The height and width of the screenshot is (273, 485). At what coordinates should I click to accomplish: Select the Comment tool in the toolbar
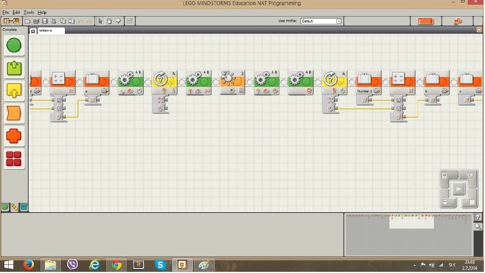point(118,21)
